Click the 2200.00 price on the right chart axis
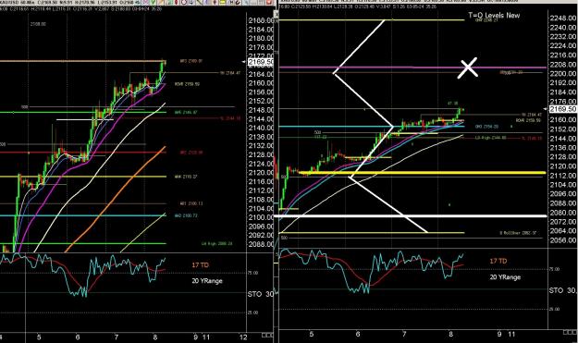This screenshot has height=343, width=578. coord(563,74)
